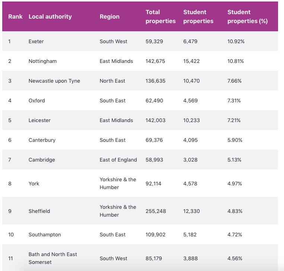
Task: Select Bath and North East Somerset
Action: pyautogui.click(x=52, y=258)
